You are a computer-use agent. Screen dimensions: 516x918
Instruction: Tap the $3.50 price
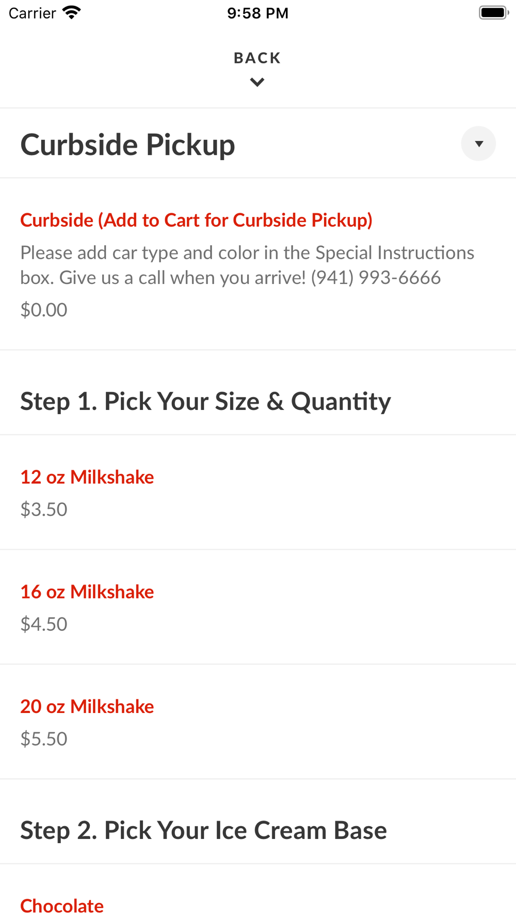(x=44, y=510)
